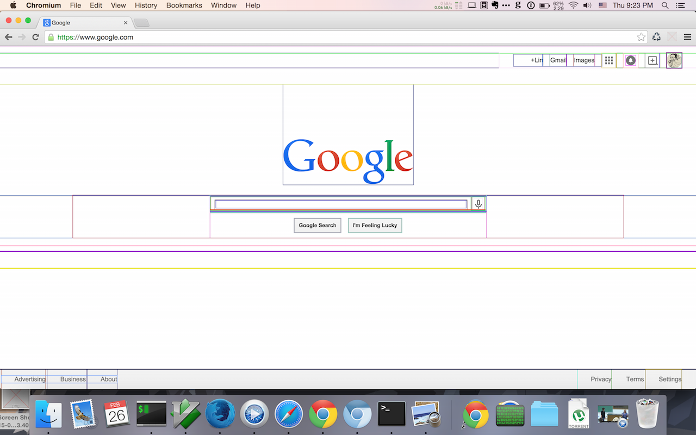Open the plain blue folder in Dock
This screenshot has width=696, height=435.
click(x=544, y=414)
